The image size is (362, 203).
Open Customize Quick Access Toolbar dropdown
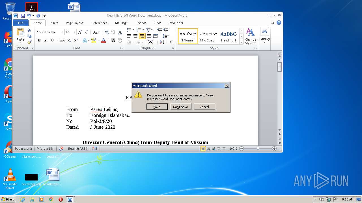pyautogui.click(x=44, y=16)
